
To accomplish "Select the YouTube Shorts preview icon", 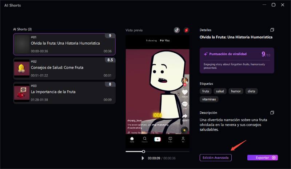I will pyautogui.click(x=187, y=30).
